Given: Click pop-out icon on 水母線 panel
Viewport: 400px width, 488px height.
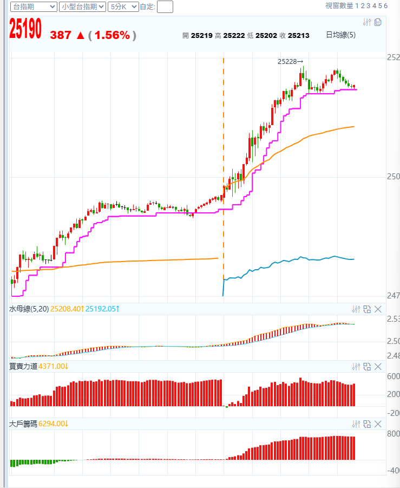Looking at the screenshot, I should click(367, 309).
